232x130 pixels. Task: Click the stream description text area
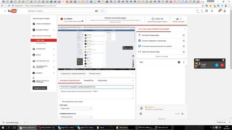(96, 94)
